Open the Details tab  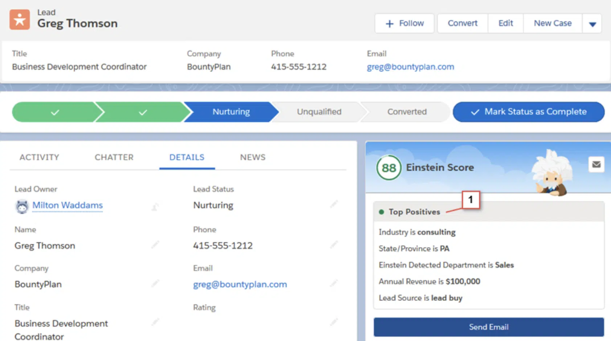(x=187, y=157)
